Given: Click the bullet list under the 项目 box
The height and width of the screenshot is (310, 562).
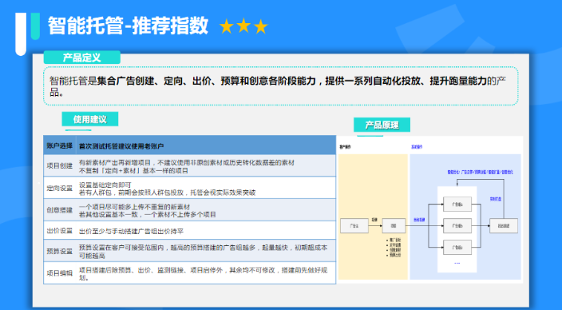Looking at the screenshot, I should 394,247.
